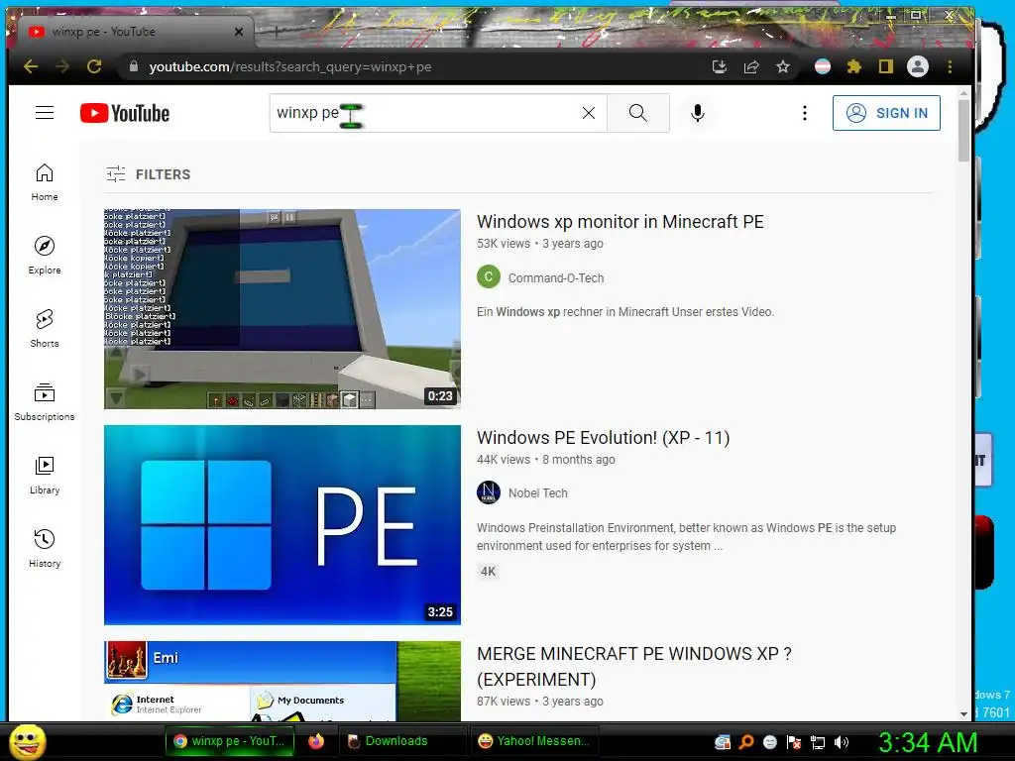The height and width of the screenshot is (761, 1015).
Task: Open Subscriptions in sidebar
Action: coord(45,402)
